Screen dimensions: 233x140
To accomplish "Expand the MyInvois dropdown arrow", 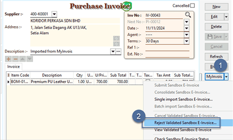I will pos(226,77).
